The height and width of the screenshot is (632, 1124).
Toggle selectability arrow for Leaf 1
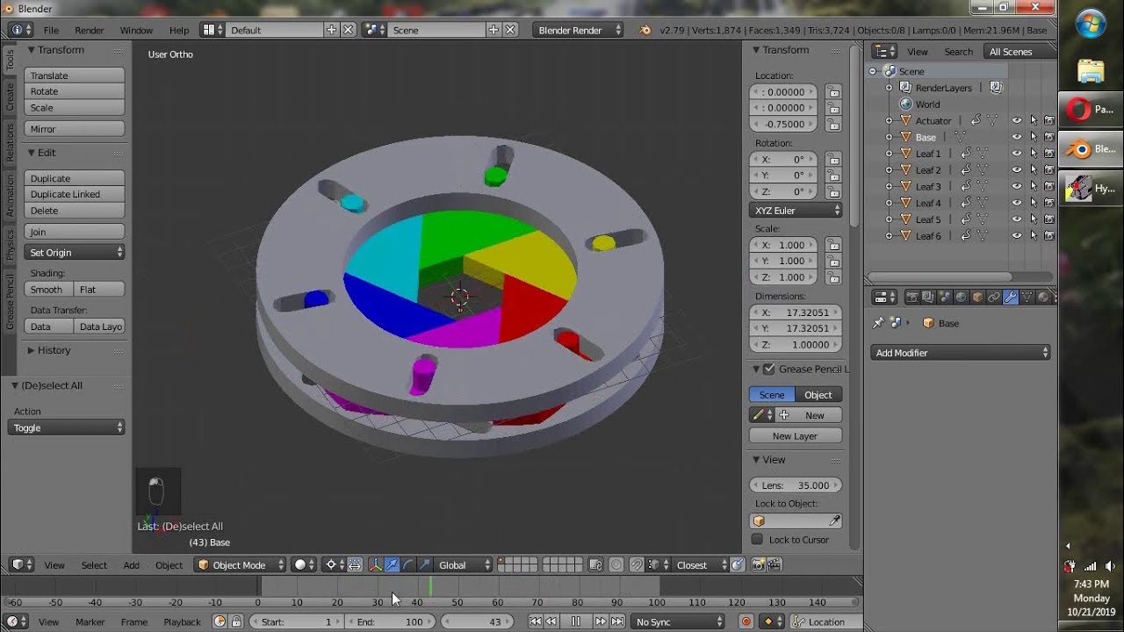coord(1034,154)
